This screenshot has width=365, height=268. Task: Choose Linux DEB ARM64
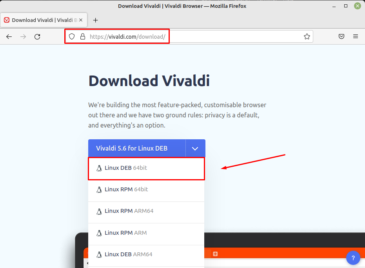pyautogui.click(x=146, y=255)
